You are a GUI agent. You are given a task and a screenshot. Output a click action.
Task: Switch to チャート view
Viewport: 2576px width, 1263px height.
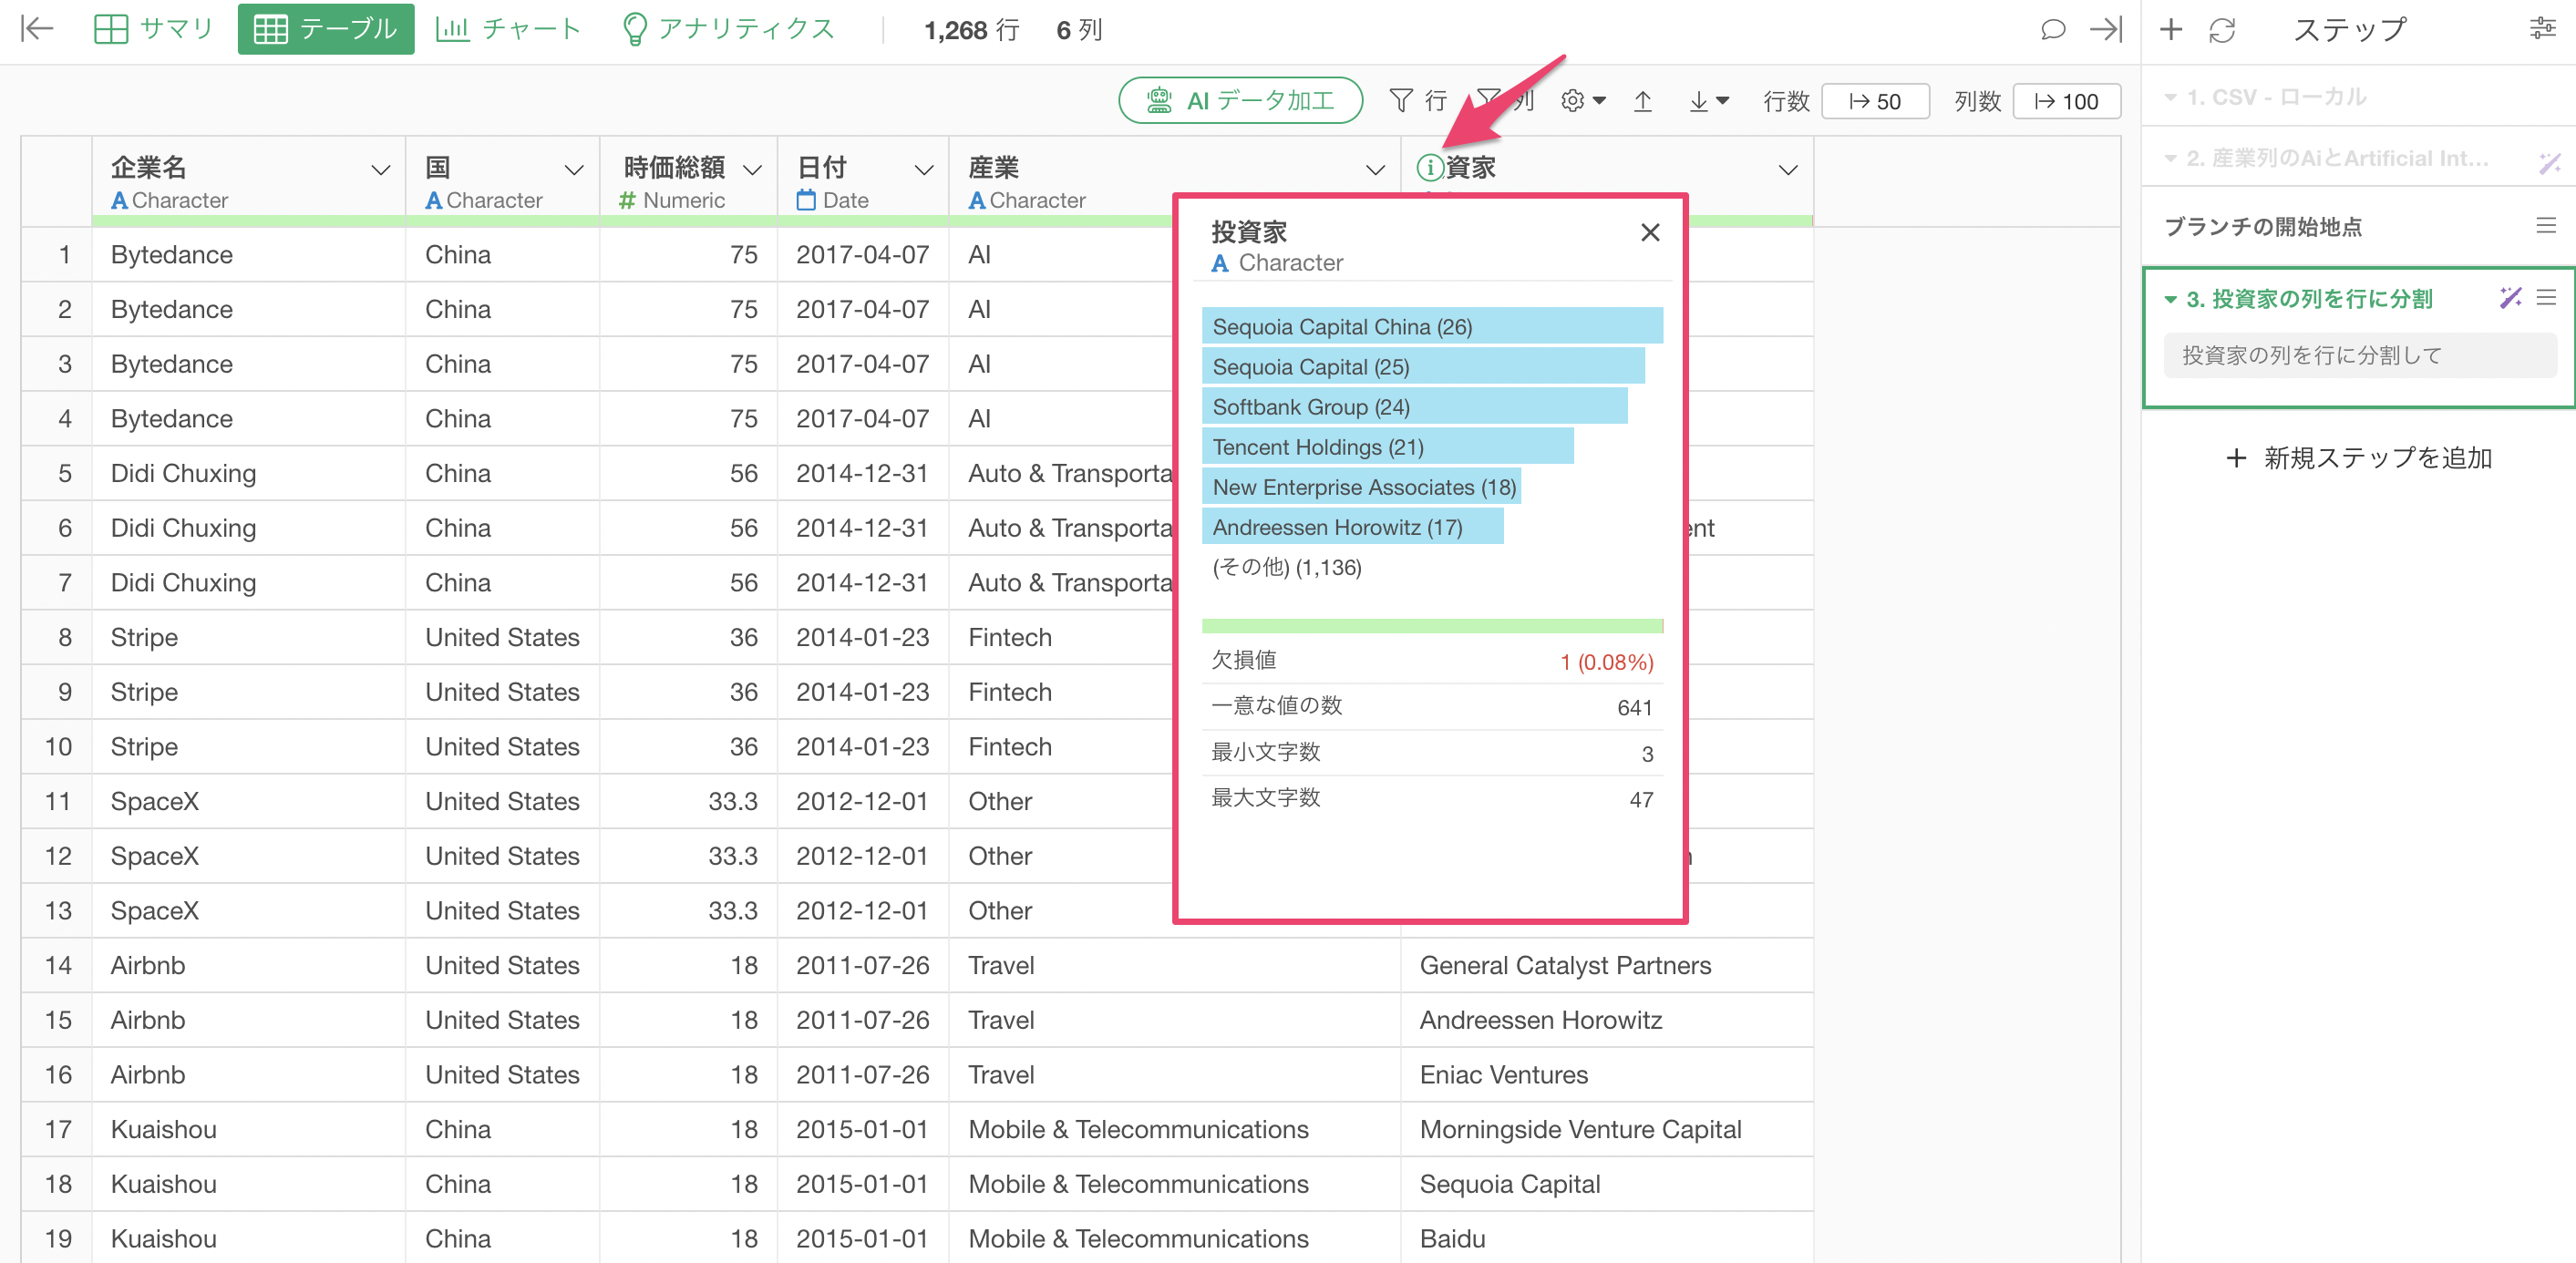pyautogui.click(x=508, y=29)
